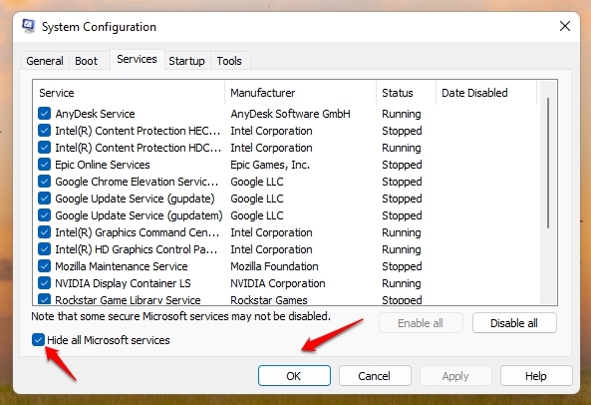Viewport: 591px width, 405px height.
Task: Uncheck the Epic Online Services checkbox
Action: tap(44, 165)
